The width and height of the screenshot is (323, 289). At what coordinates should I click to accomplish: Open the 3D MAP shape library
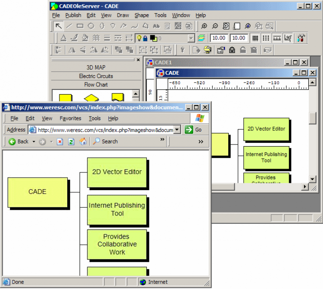(x=96, y=68)
